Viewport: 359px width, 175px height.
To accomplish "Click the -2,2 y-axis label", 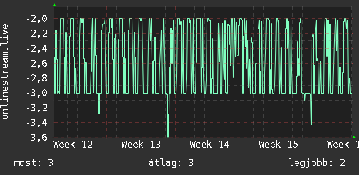I will [x=37, y=34].
